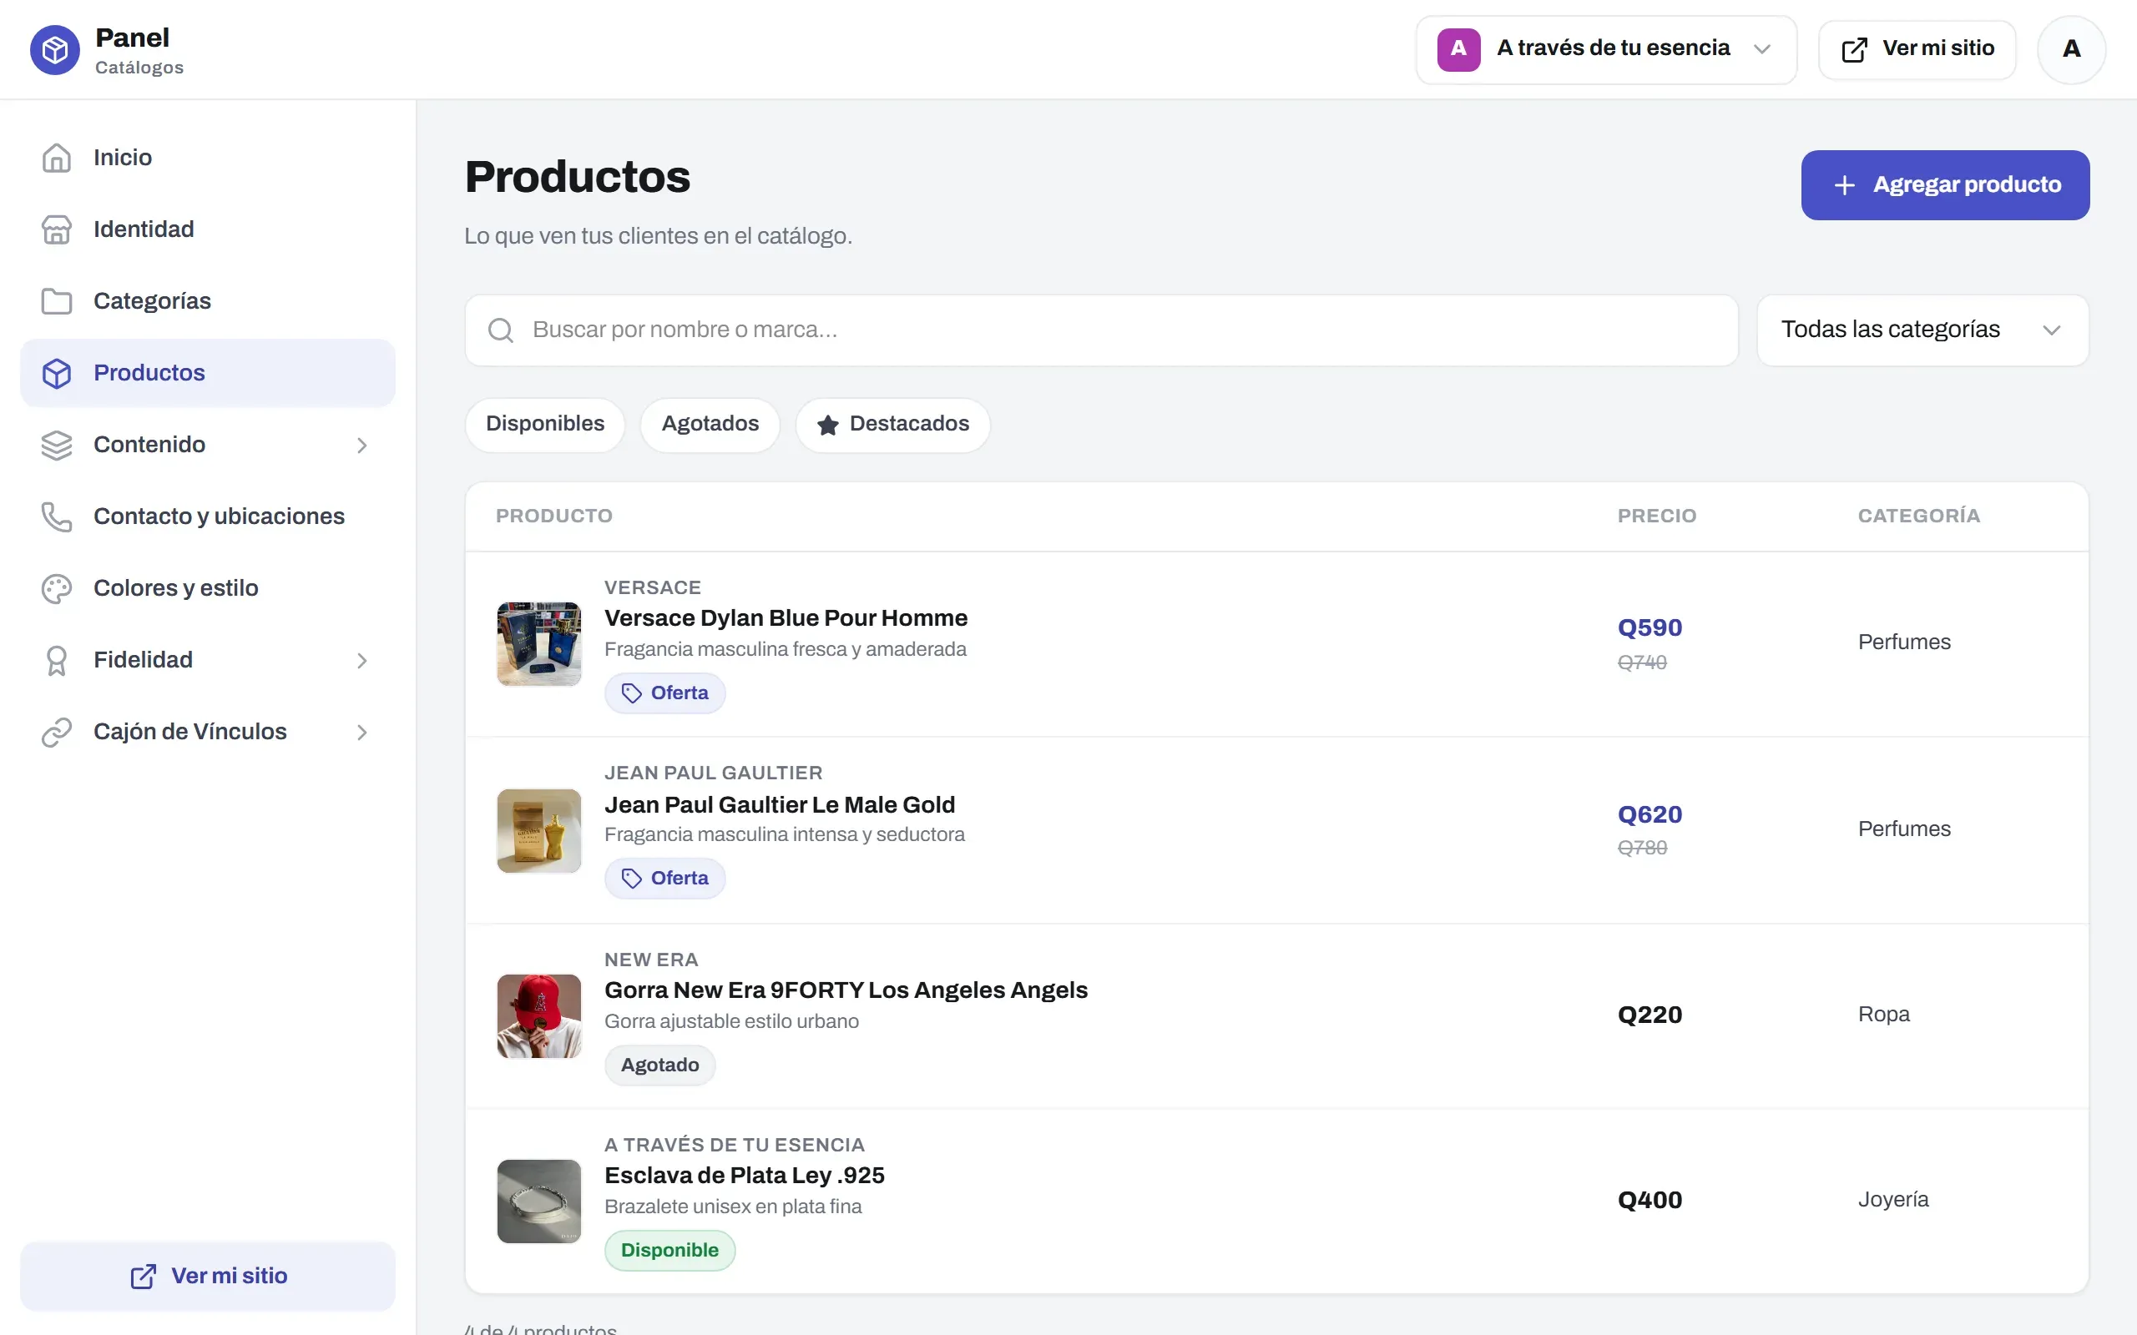Click the Productos box icon in sidebar

(x=57, y=373)
